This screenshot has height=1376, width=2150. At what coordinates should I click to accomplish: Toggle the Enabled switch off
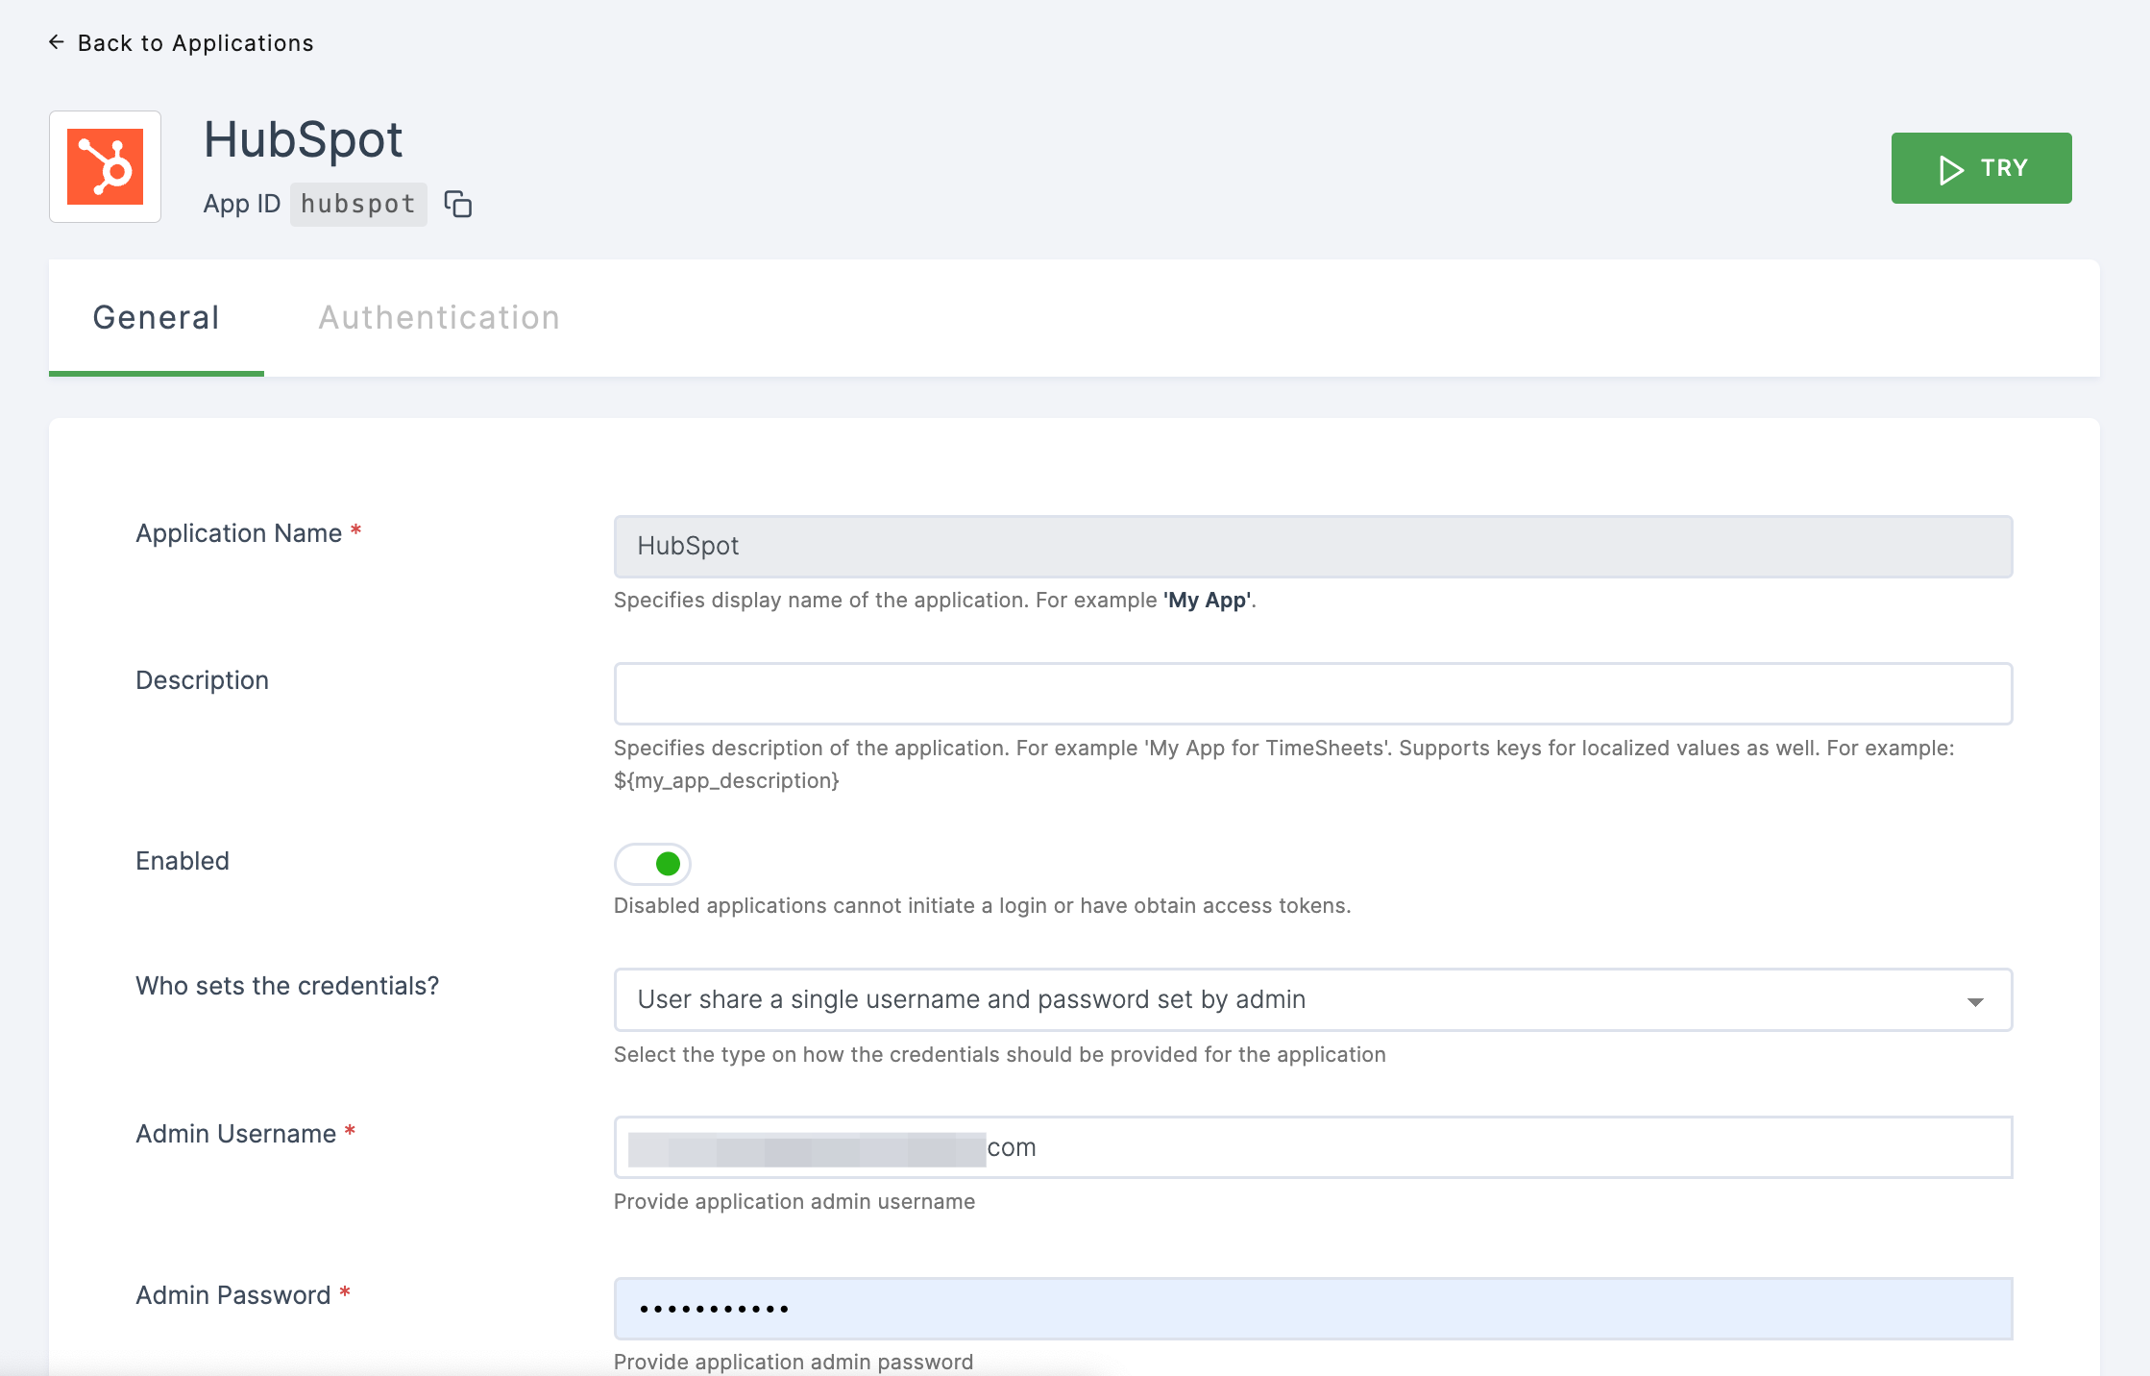(x=653, y=864)
